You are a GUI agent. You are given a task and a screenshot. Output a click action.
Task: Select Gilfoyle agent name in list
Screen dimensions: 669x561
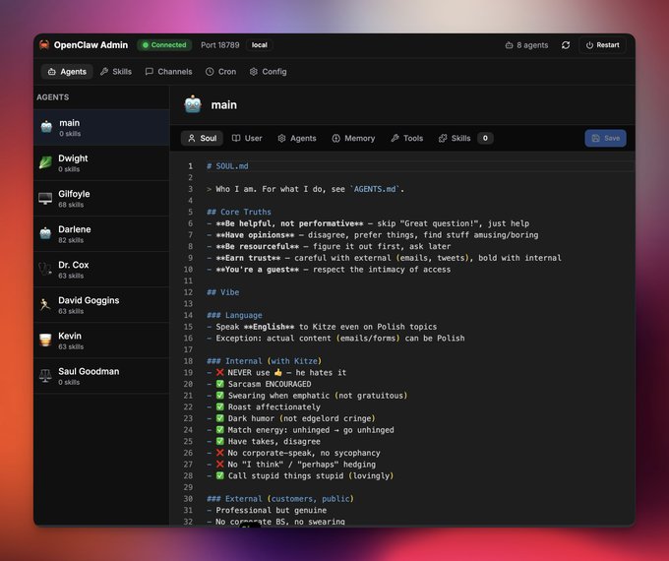[74, 194]
